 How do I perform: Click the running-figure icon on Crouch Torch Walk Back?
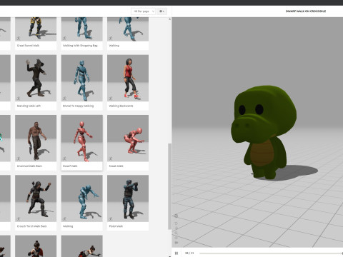19,218
